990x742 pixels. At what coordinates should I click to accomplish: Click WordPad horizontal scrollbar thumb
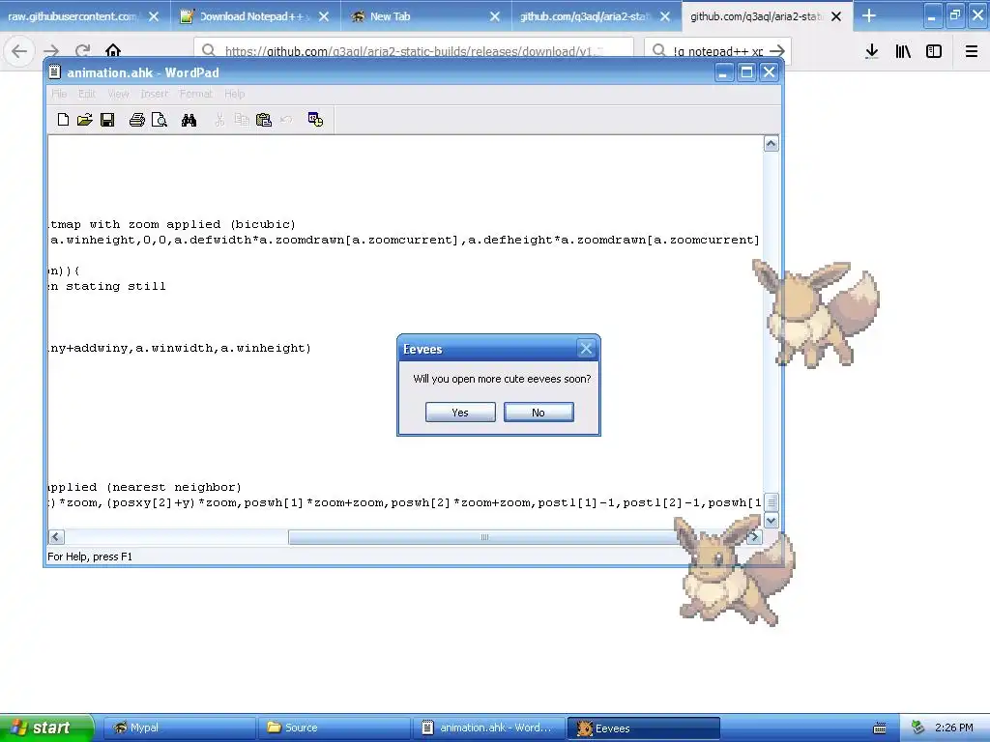coord(483,537)
